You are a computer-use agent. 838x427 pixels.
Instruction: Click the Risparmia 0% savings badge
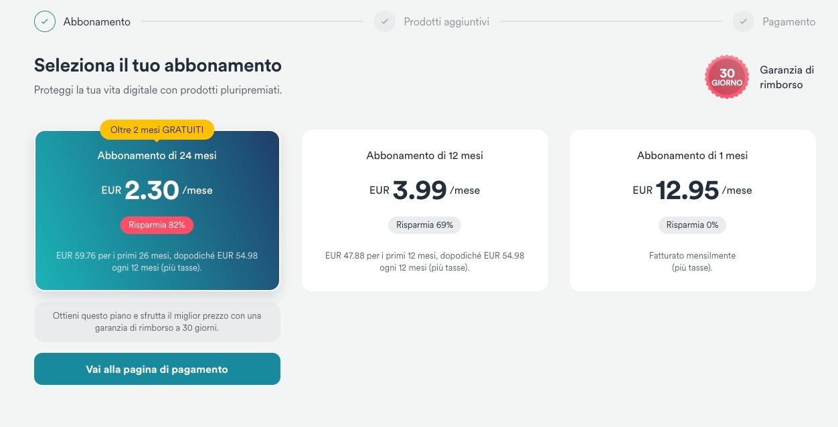[x=692, y=225]
